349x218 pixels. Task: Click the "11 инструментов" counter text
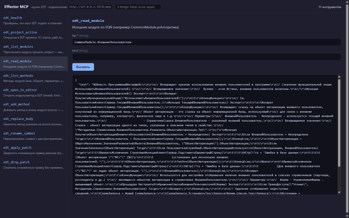(x=330, y=7)
